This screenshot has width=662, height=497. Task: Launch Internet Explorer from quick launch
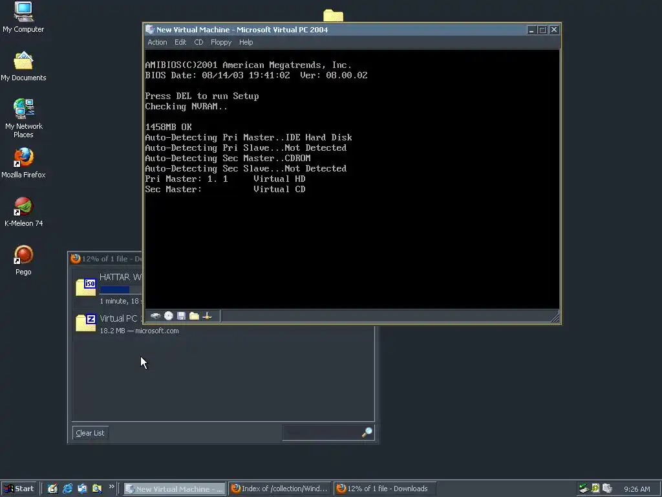point(67,489)
